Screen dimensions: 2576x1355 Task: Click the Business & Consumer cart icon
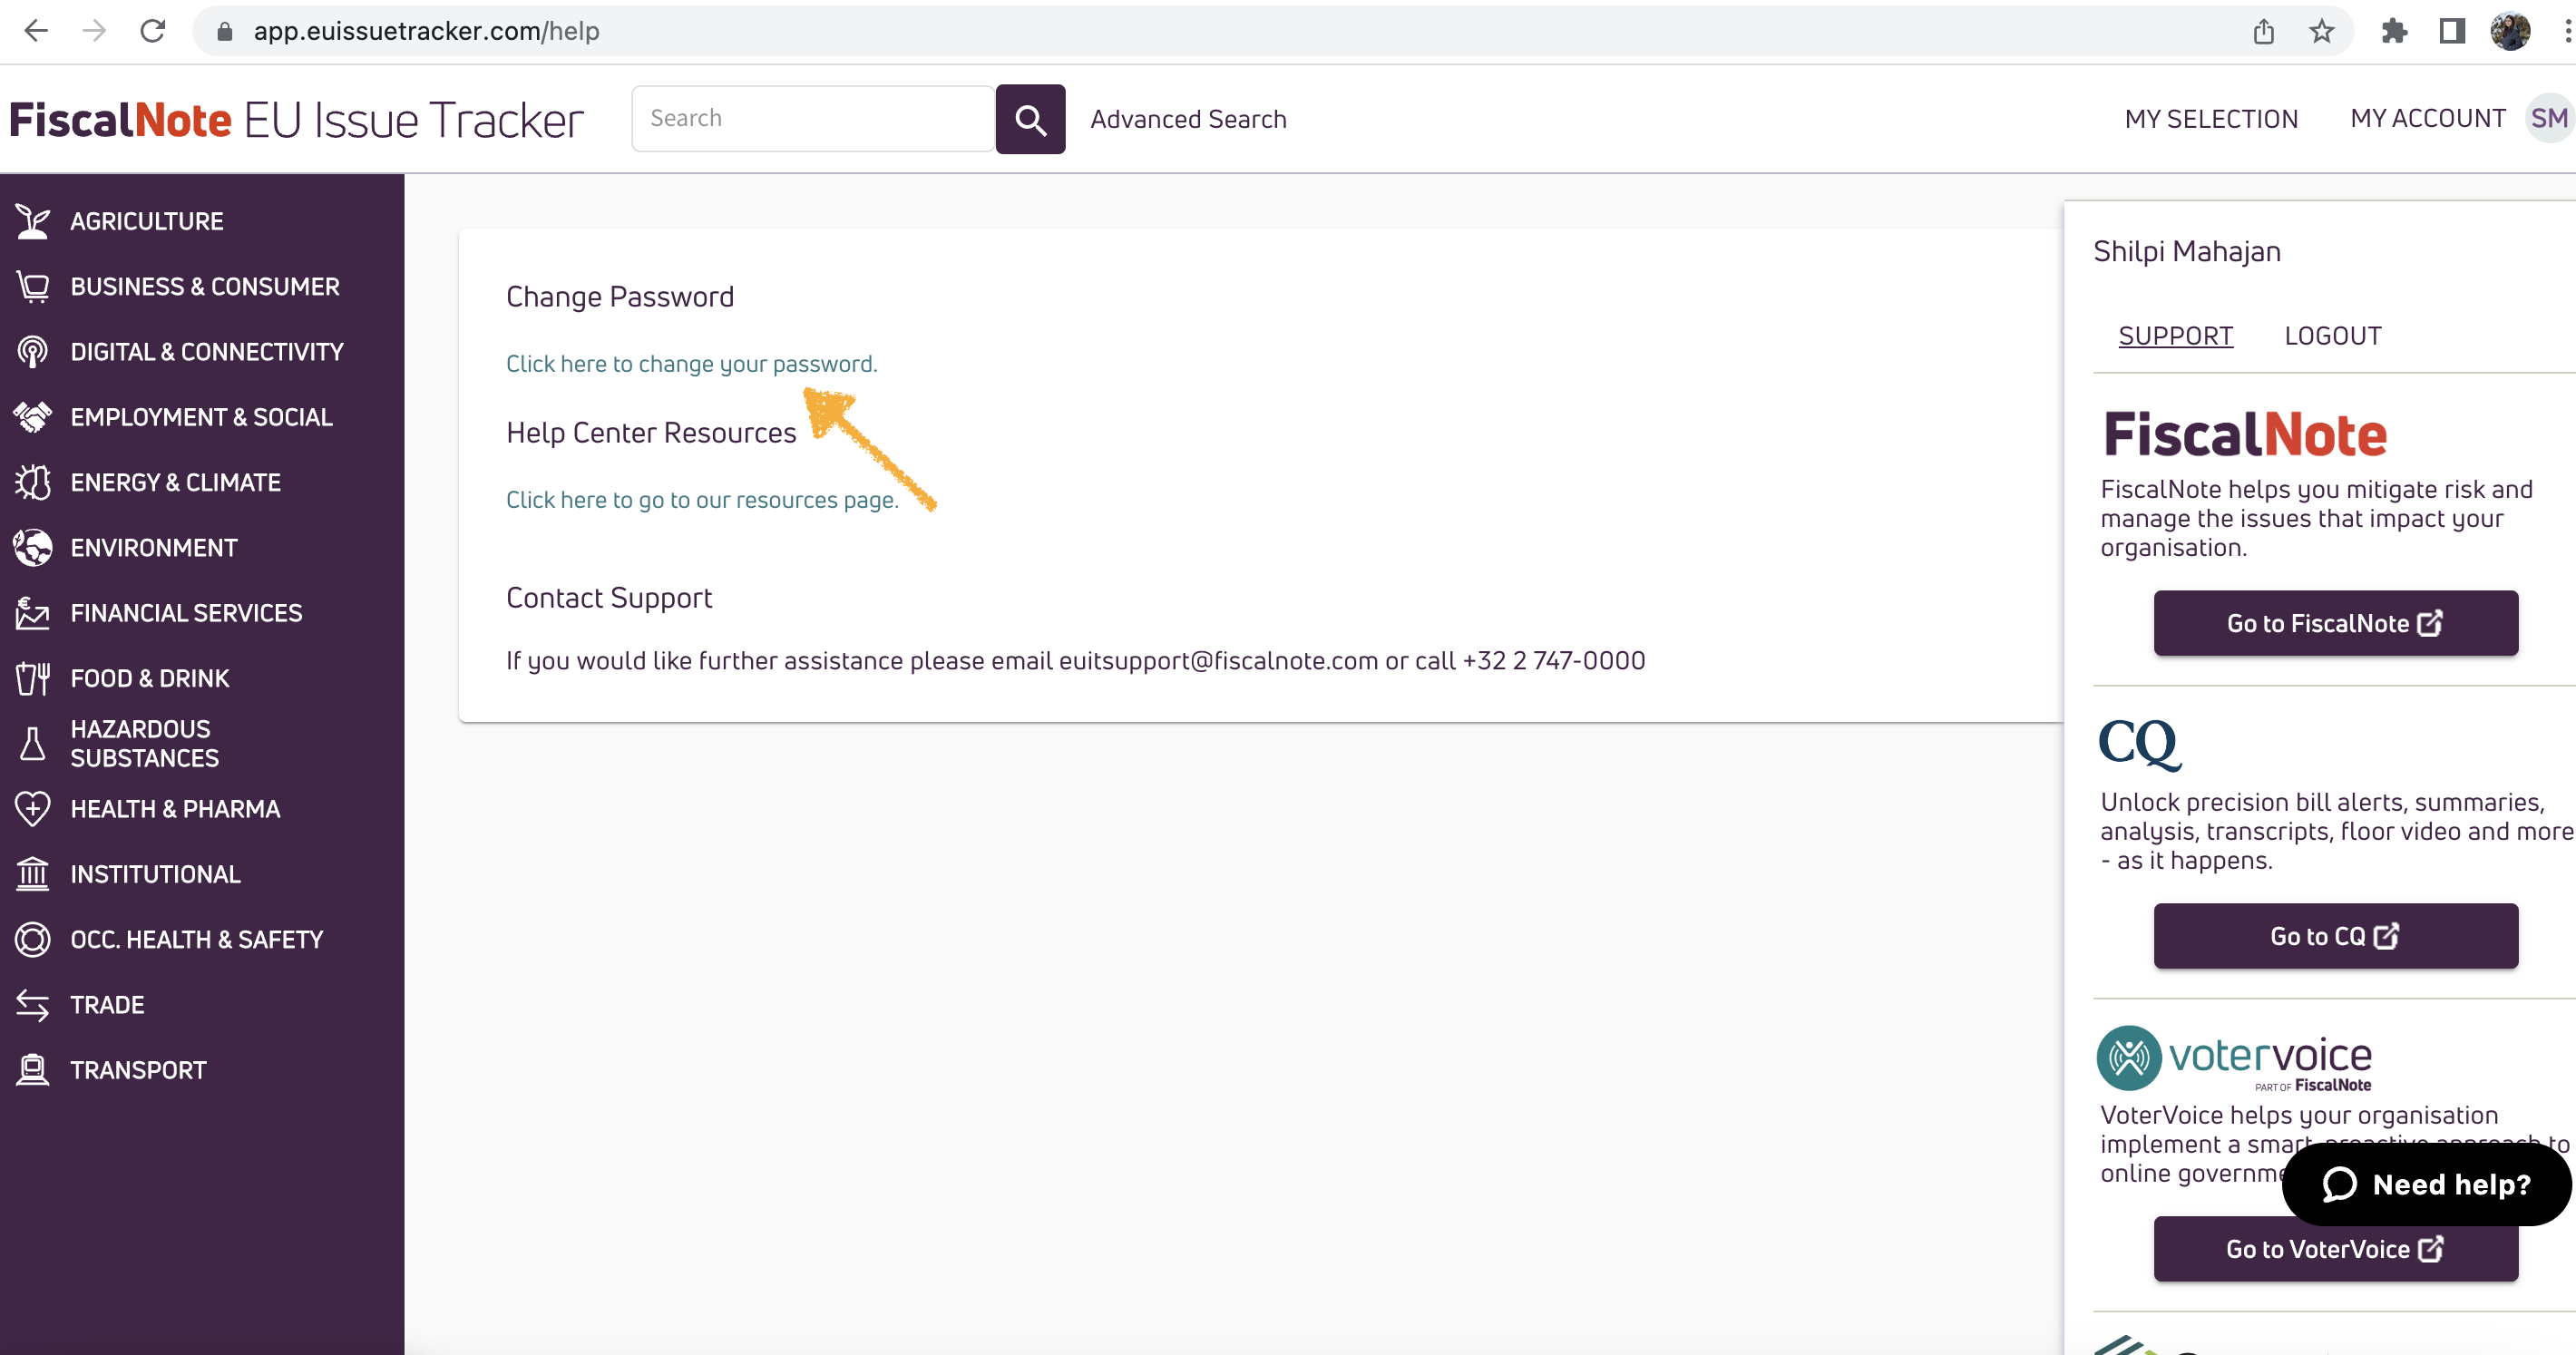point(32,287)
